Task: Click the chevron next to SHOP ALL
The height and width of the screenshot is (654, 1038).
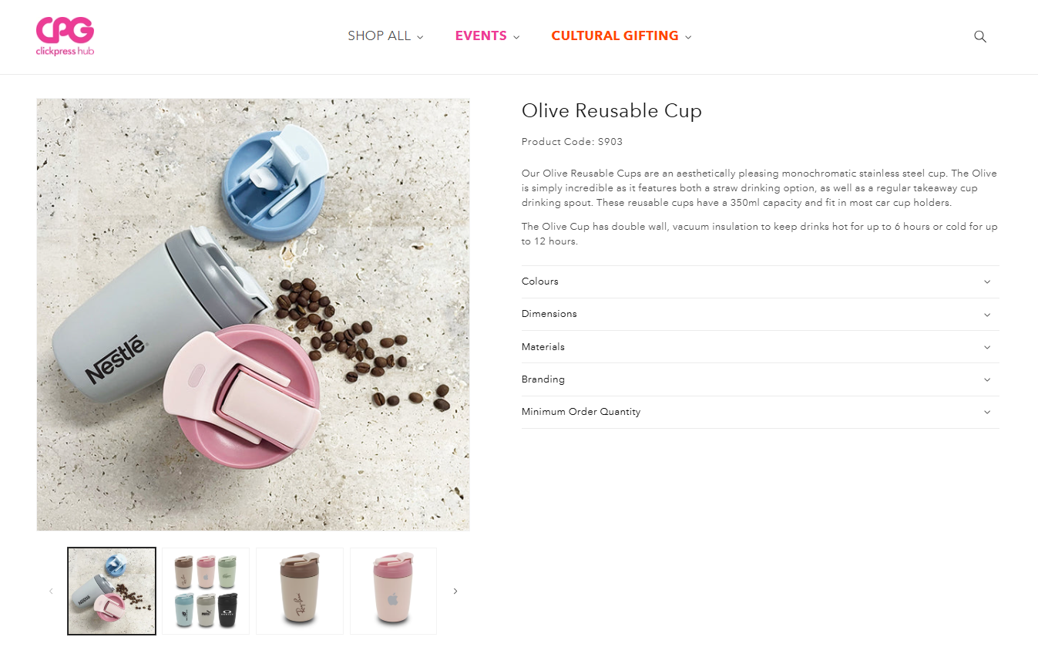Action: coord(420,37)
